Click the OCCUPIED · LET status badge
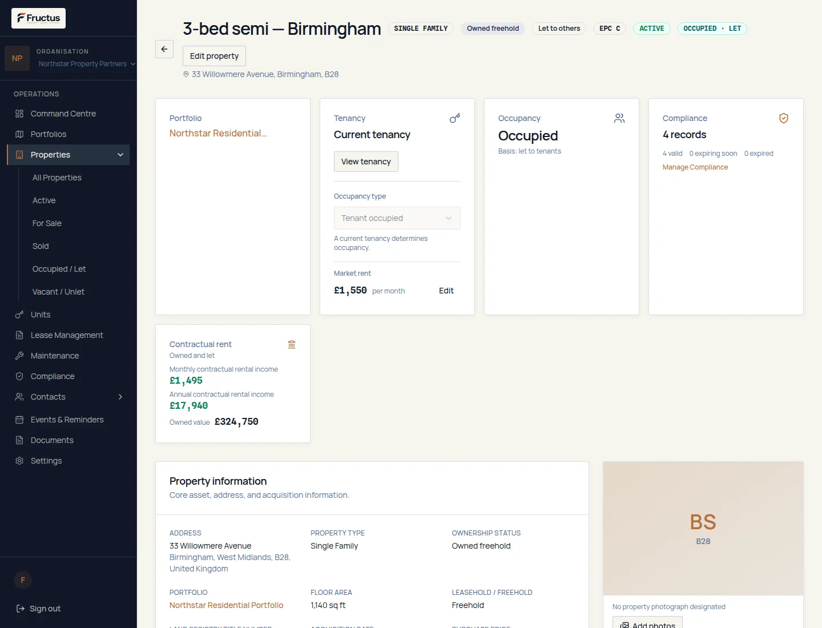Image resolution: width=822 pixels, height=628 pixels. click(x=712, y=29)
